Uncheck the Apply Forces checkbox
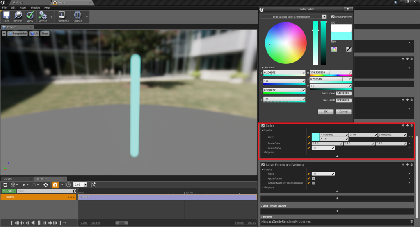 coord(313,178)
